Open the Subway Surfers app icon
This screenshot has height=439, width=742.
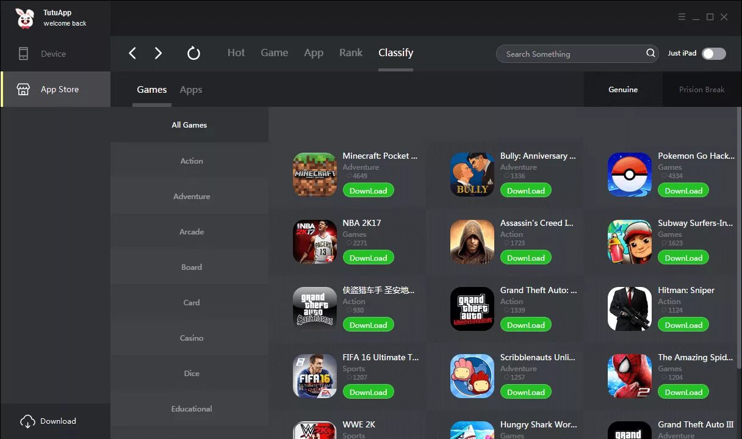[630, 242]
